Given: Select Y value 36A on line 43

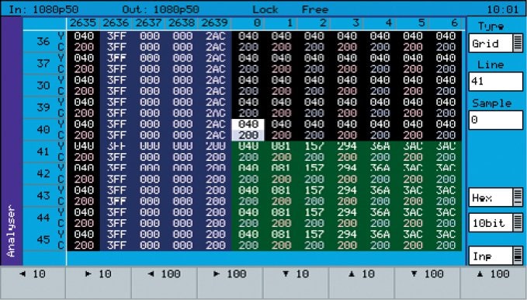Looking at the screenshot, I should pos(380,190).
